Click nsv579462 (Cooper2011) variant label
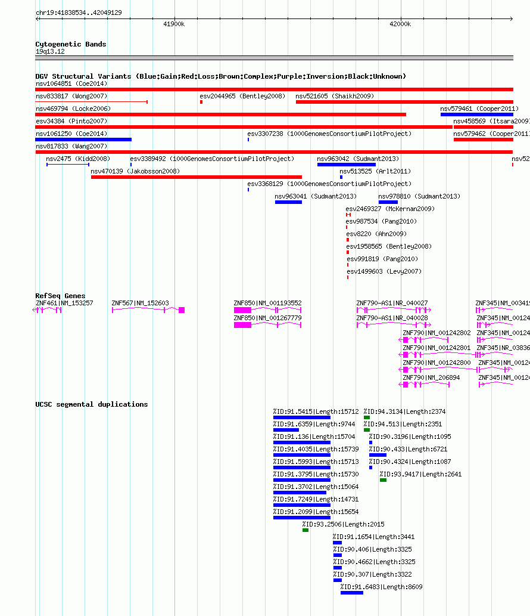530x616 pixels. [x=491, y=134]
